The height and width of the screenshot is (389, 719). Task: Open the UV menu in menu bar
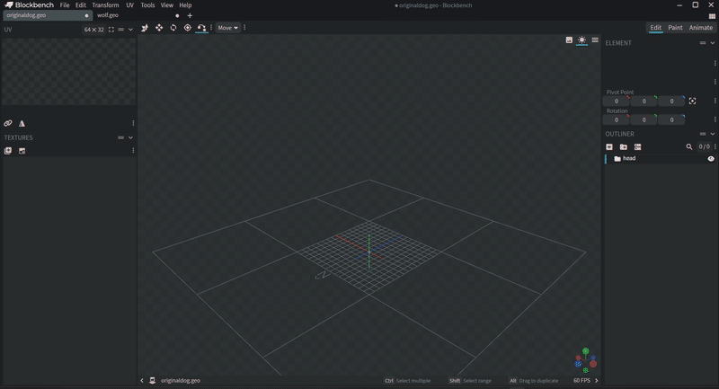tap(129, 5)
